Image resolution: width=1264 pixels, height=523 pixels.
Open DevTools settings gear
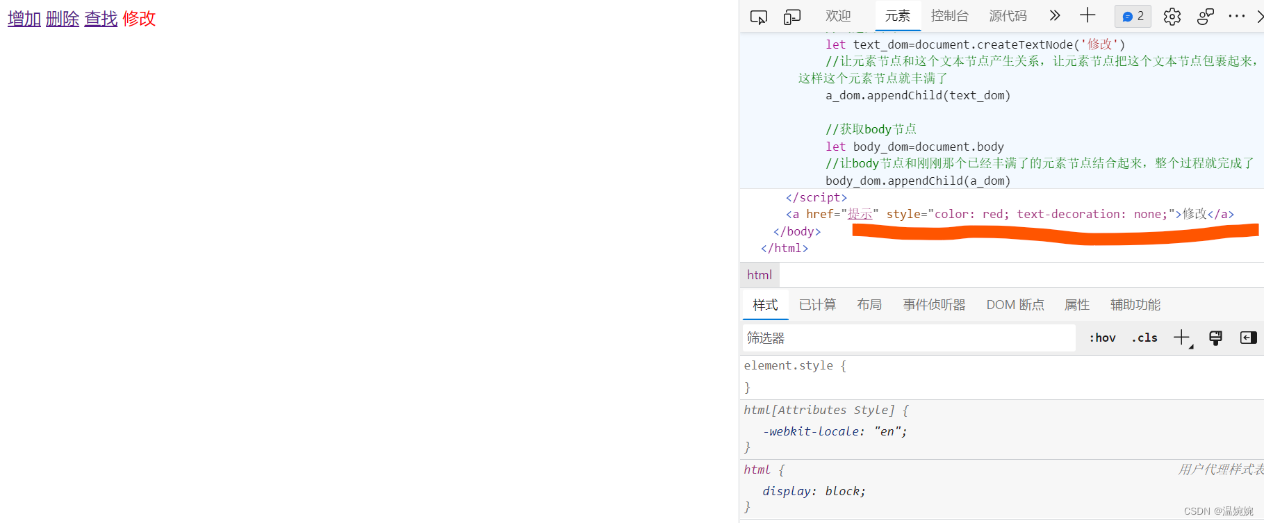1172,17
